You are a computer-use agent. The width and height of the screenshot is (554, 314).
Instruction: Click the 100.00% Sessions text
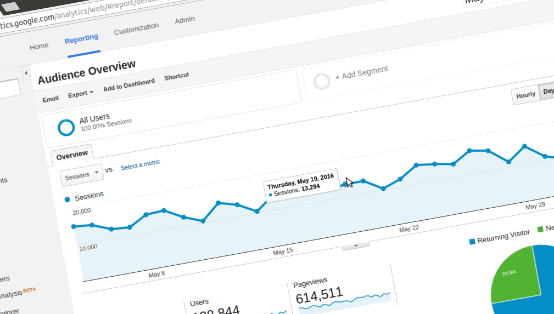tap(106, 125)
